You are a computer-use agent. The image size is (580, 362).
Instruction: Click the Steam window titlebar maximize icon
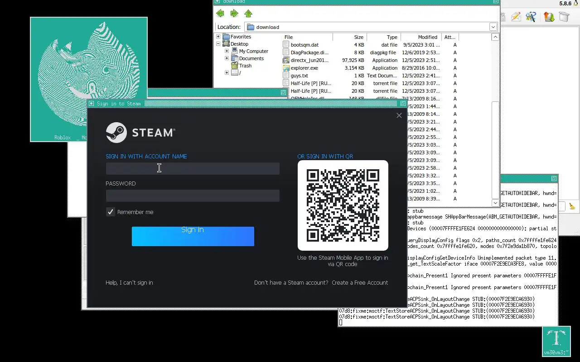click(403, 104)
